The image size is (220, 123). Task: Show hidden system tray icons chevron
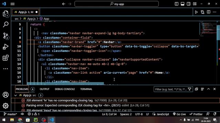pos(181,120)
